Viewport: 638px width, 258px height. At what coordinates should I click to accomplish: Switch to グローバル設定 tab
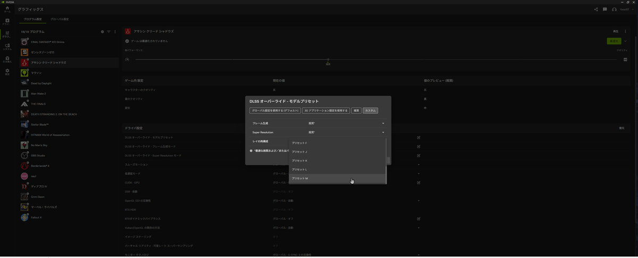point(60,19)
